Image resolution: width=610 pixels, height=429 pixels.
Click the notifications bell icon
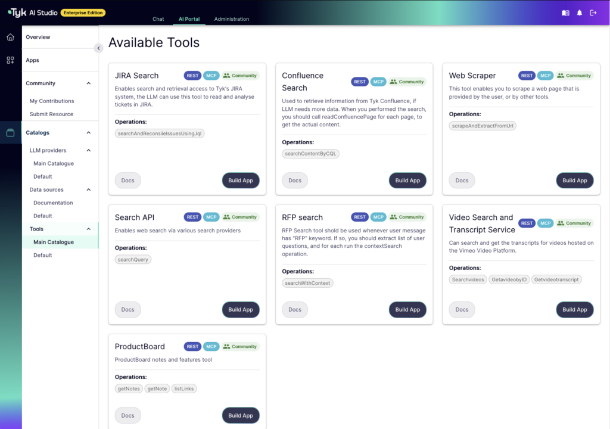(x=580, y=13)
